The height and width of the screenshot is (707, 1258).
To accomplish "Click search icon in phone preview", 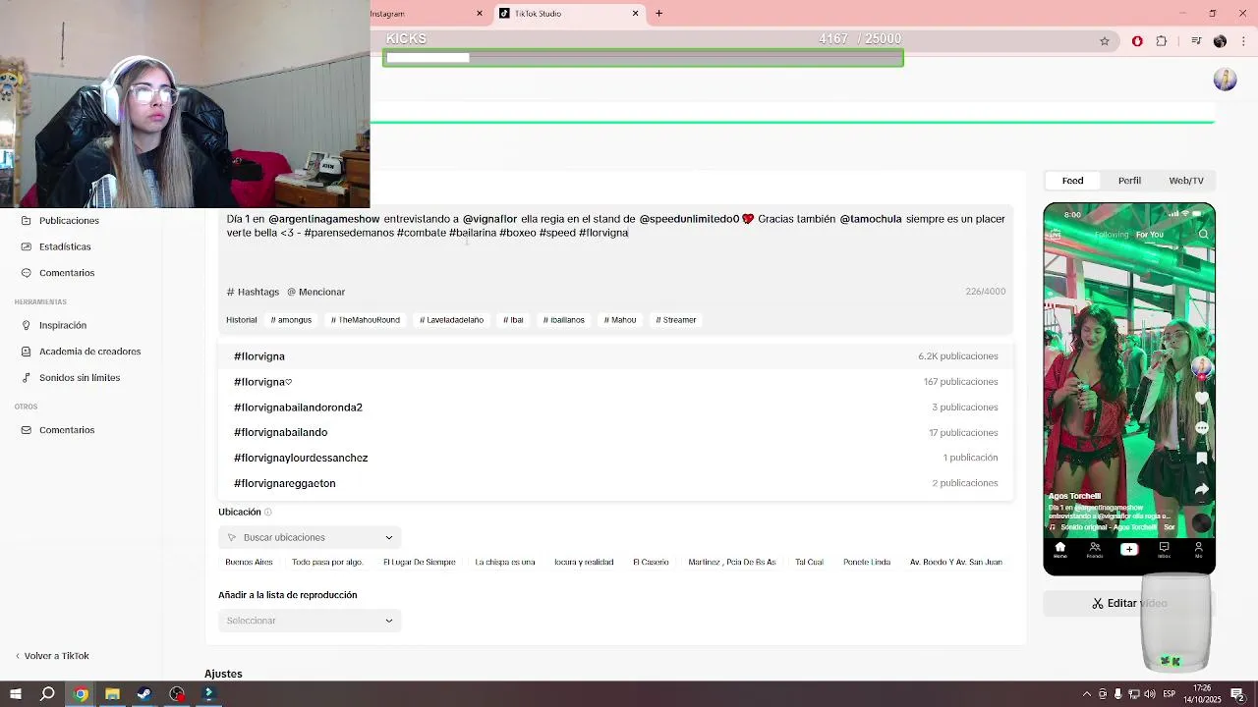I will (1203, 235).
